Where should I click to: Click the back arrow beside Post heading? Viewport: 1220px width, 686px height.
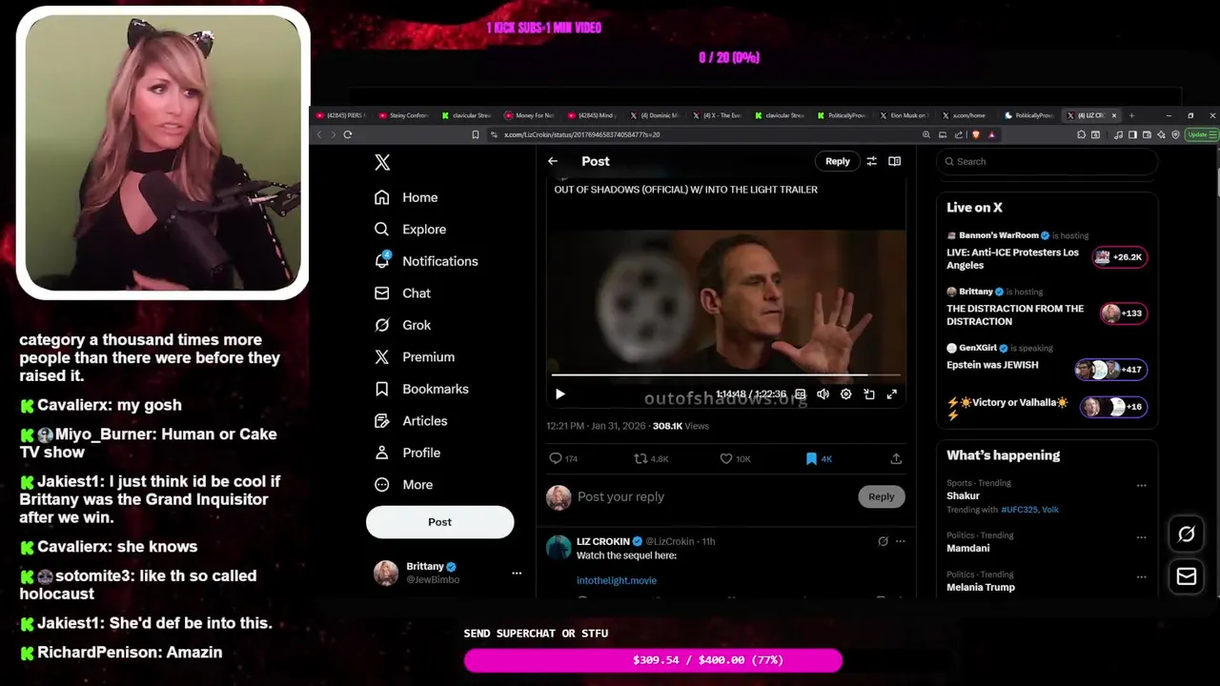pyautogui.click(x=553, y=161)
